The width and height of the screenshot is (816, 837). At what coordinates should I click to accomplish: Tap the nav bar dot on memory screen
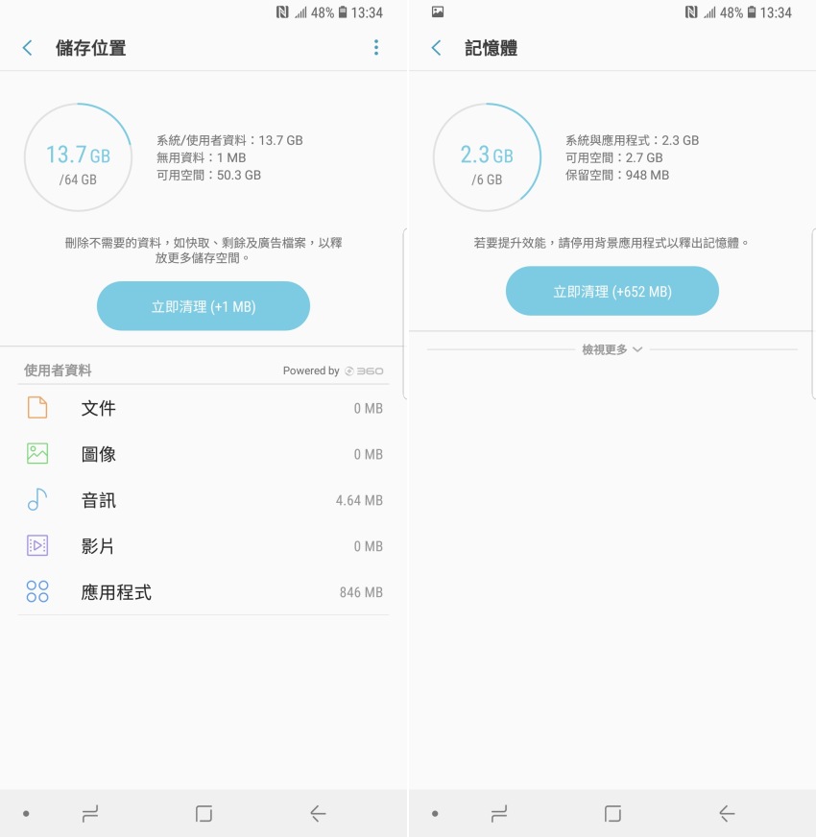435,814
